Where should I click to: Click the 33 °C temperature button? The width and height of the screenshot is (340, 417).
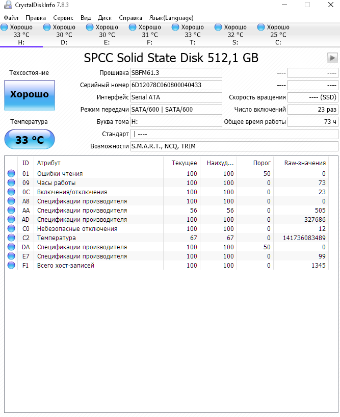[30, 139]
